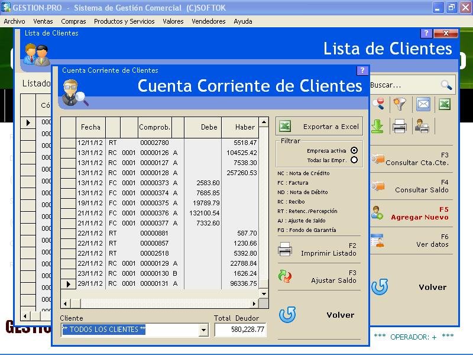Open the Cliente dropdown list

pyautogui.click(x=204, y=330)
